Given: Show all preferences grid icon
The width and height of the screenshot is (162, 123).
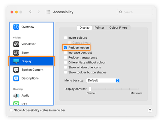Looking at the screenshot, I should pyautogui.click(x=48, y=12).
